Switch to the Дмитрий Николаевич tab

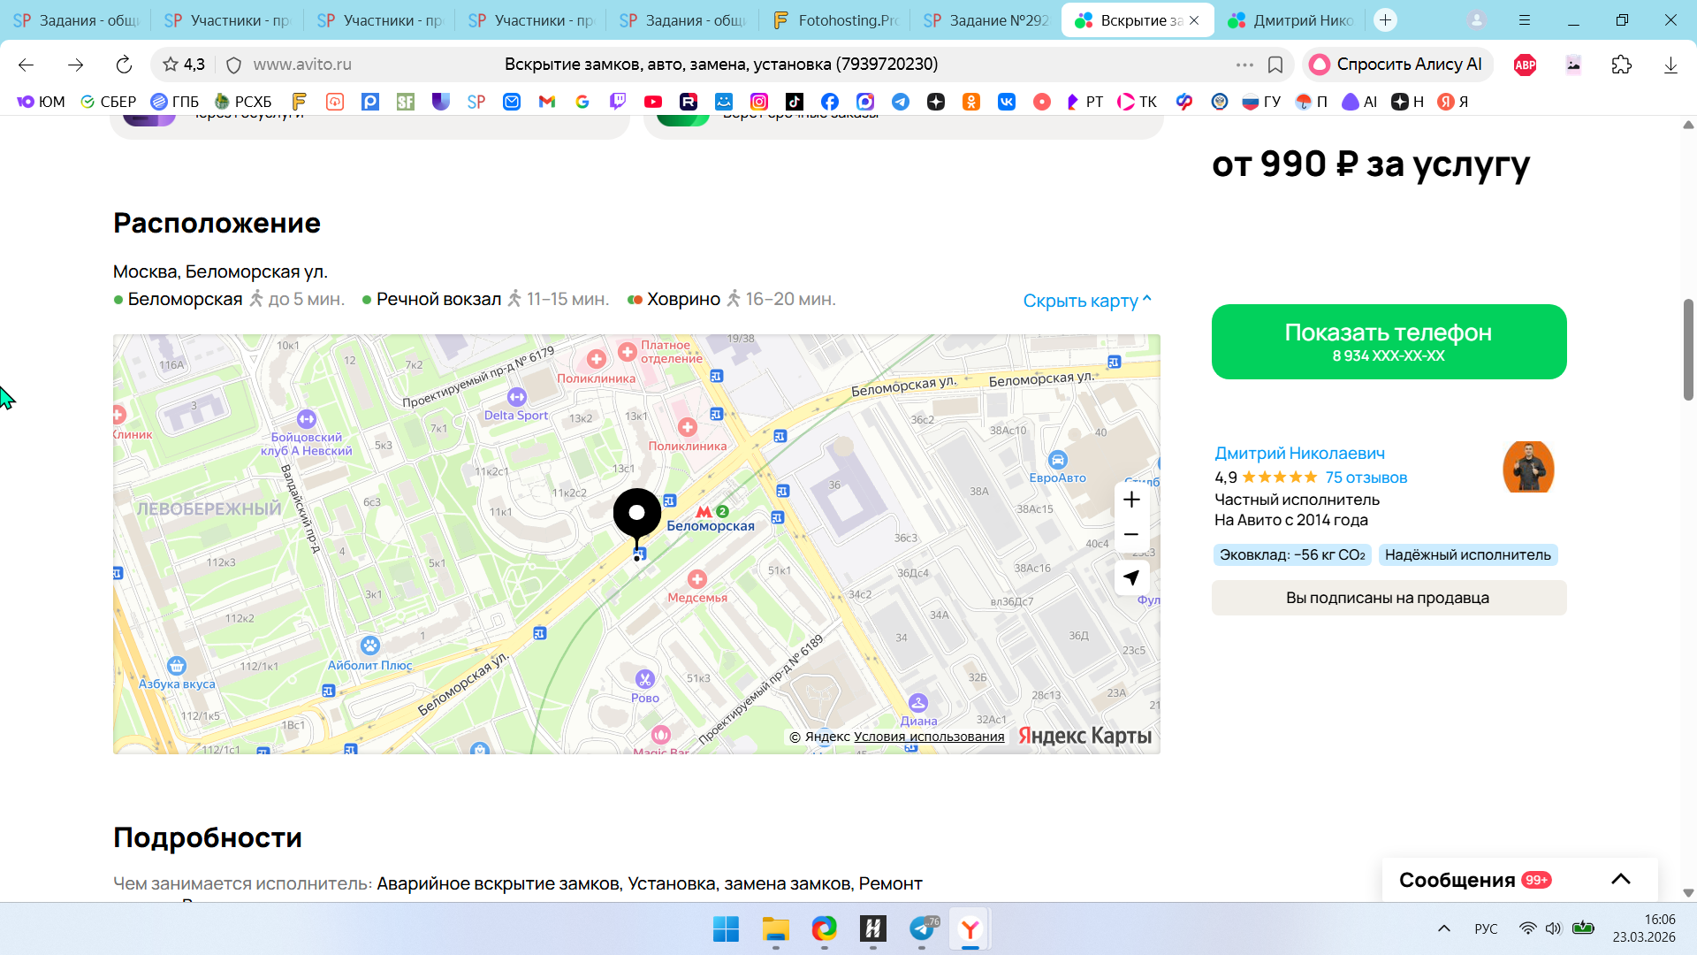[1291, 20]
